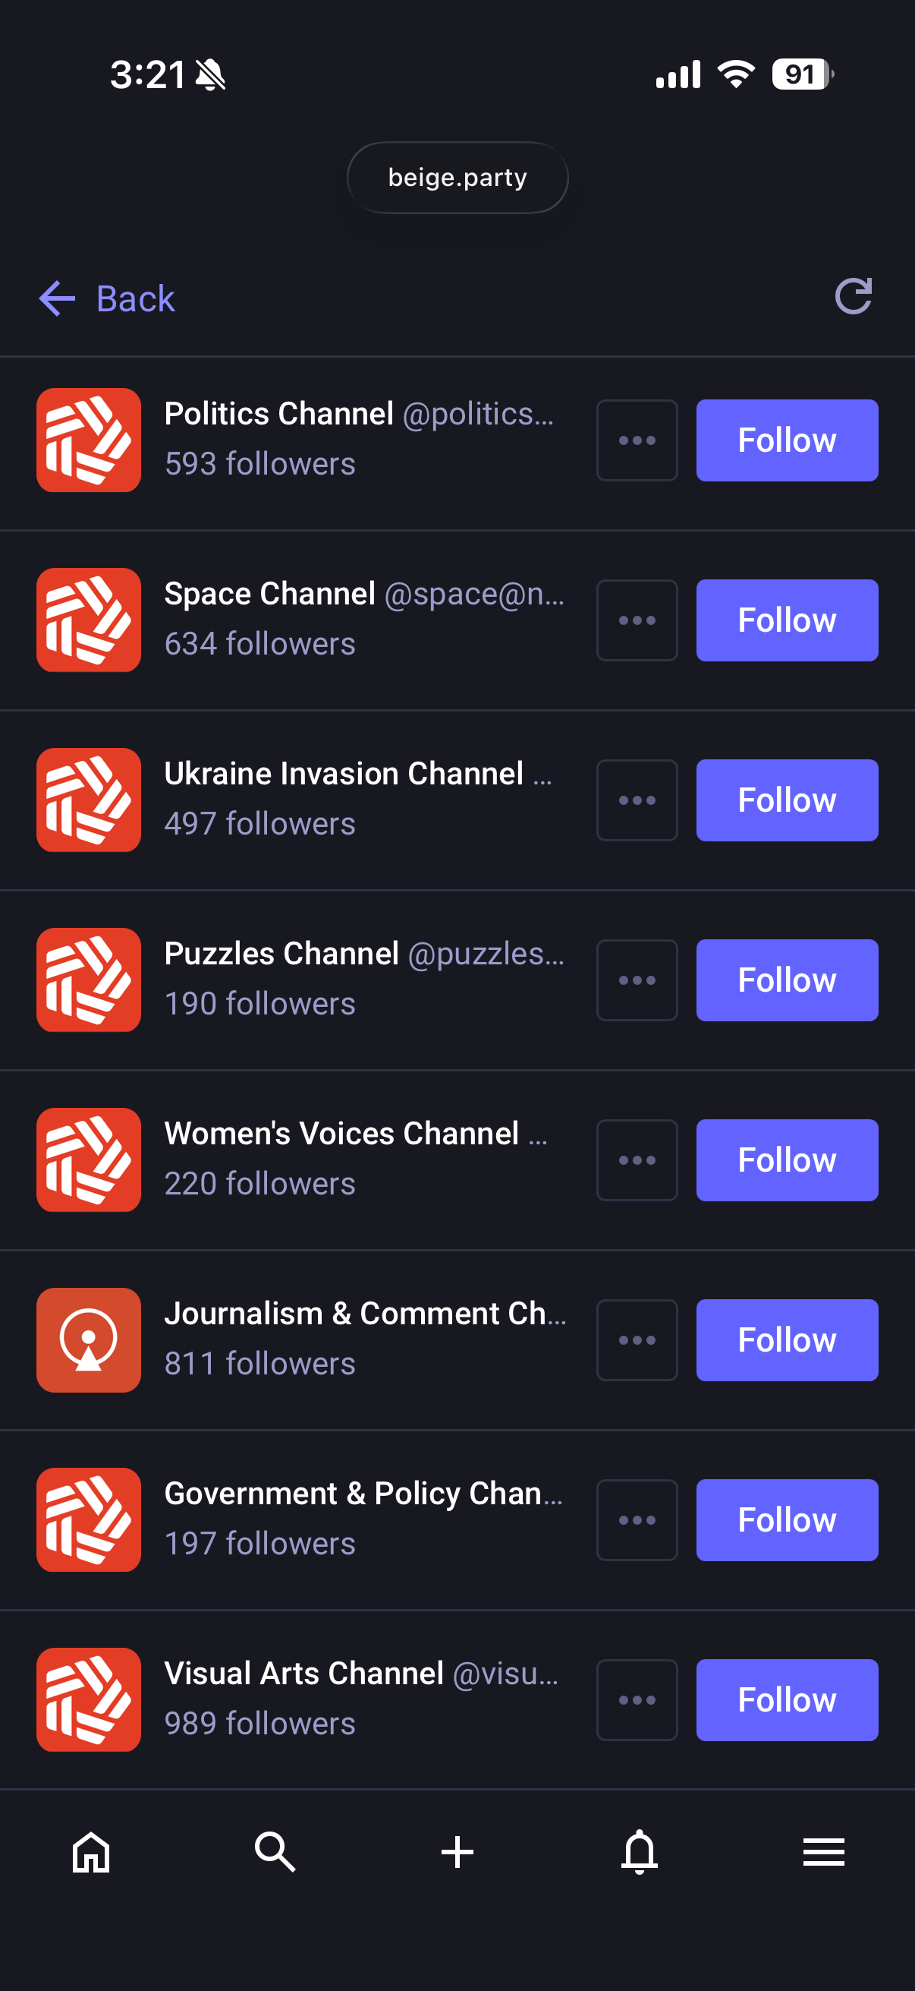Open more options for Journalism & Comment Channel
Image resolution: width=915 pixels, height=1991 pixels.
pos(637,1340)
